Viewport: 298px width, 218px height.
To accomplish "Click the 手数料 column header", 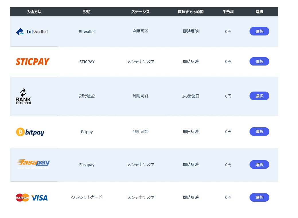I will [x=228, y=12].
